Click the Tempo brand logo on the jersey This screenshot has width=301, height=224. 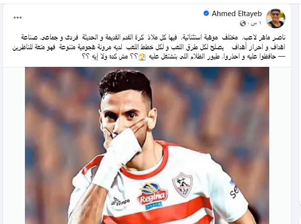click(121, 202)
